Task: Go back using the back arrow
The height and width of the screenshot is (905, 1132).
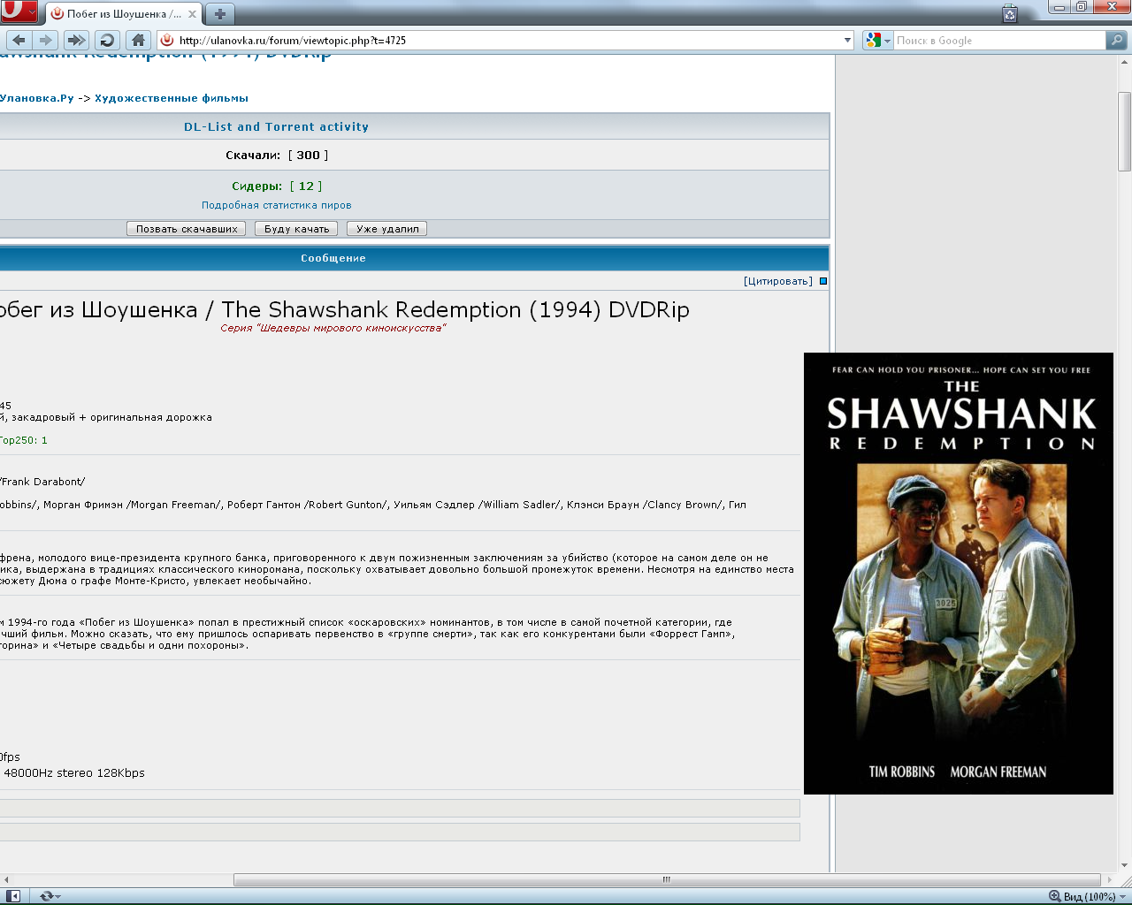Action: (x=19, y=40)
